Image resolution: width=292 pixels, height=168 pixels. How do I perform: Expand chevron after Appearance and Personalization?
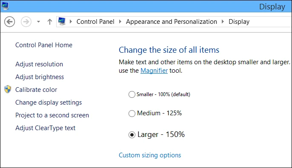click(223, 22)
